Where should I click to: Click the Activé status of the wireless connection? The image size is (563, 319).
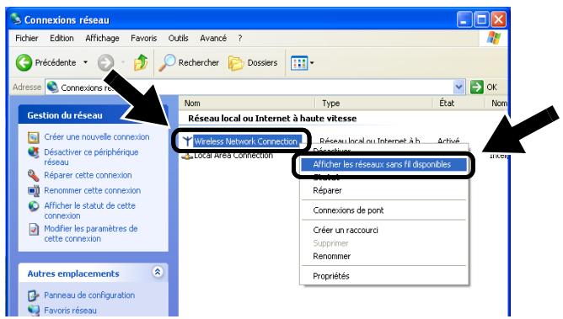448,141
